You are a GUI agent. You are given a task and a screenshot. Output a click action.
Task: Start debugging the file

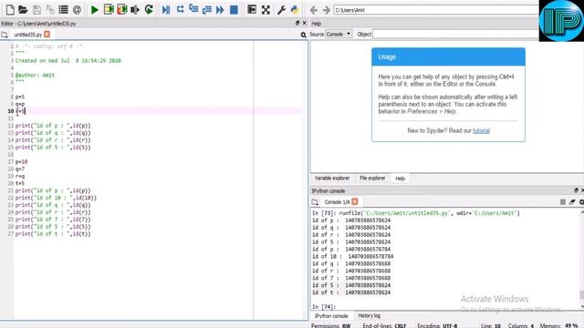pos(166,10)
